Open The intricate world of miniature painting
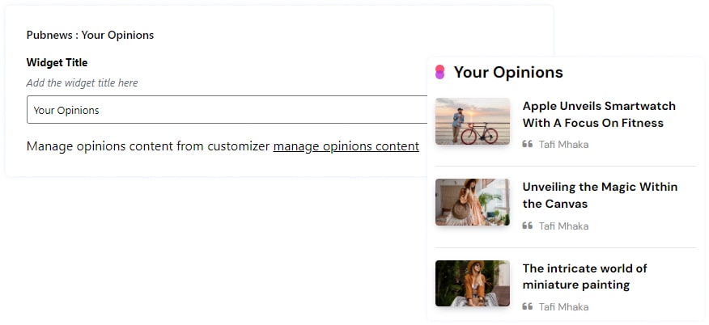The width and height of the screenshot is (709, 325). 584,276
